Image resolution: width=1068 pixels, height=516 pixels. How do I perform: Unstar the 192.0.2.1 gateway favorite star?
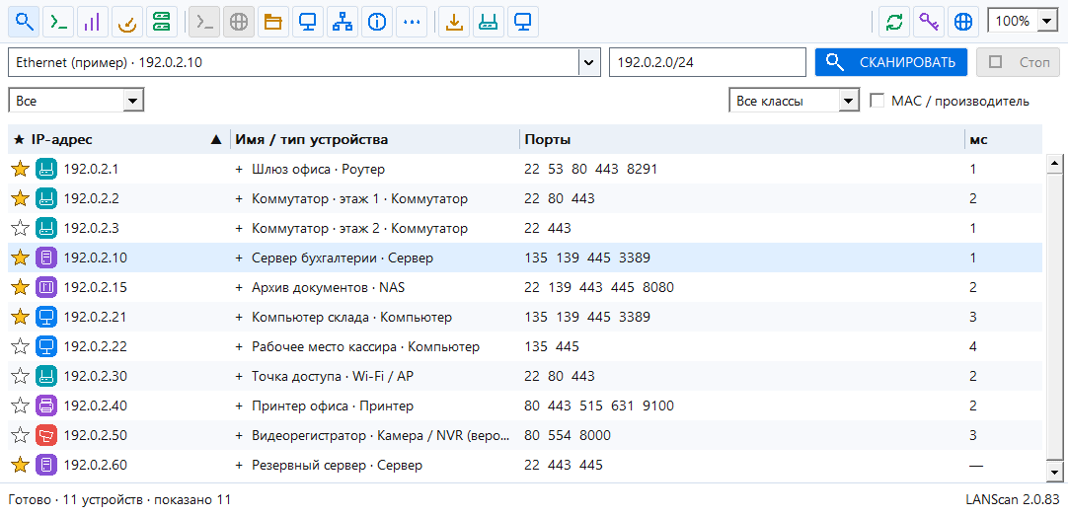click(x=21, y=169)
